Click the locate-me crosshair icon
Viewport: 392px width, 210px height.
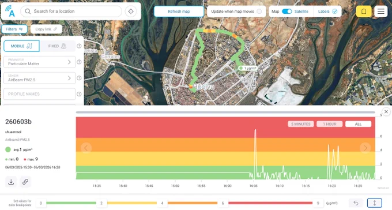click(131, 12)
